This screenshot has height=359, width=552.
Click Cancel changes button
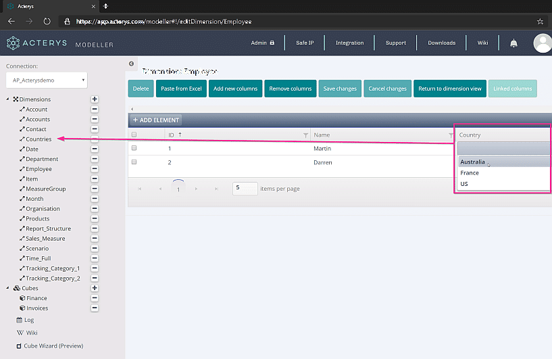(388, 89)
